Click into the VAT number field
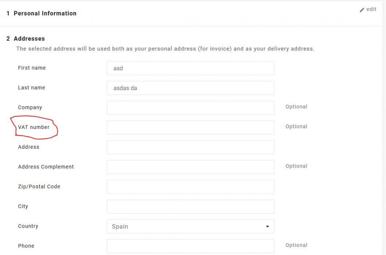The height and width of the screenshot is (255, 386). tap(191, 127)
